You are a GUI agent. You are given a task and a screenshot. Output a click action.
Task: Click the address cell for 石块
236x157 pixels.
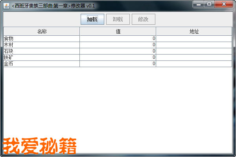pos(194,51)
